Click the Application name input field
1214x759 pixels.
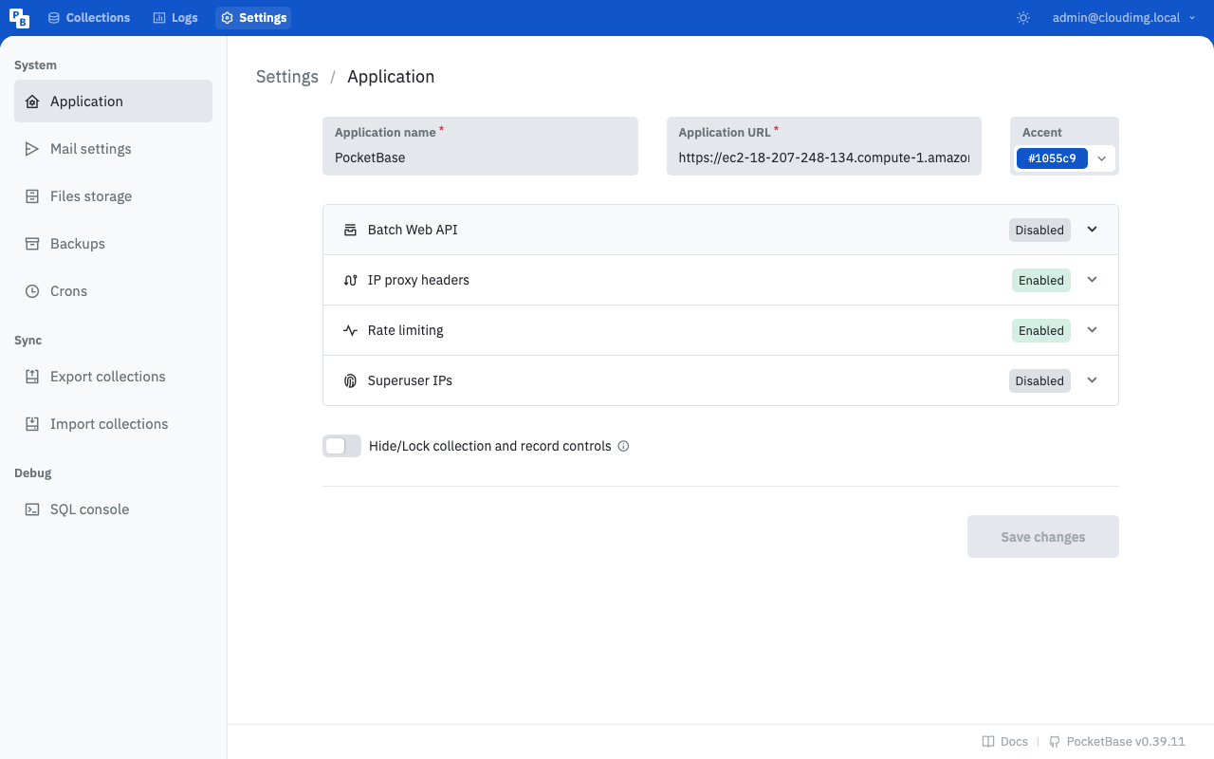pyautogui.click(x=480, y=146)
